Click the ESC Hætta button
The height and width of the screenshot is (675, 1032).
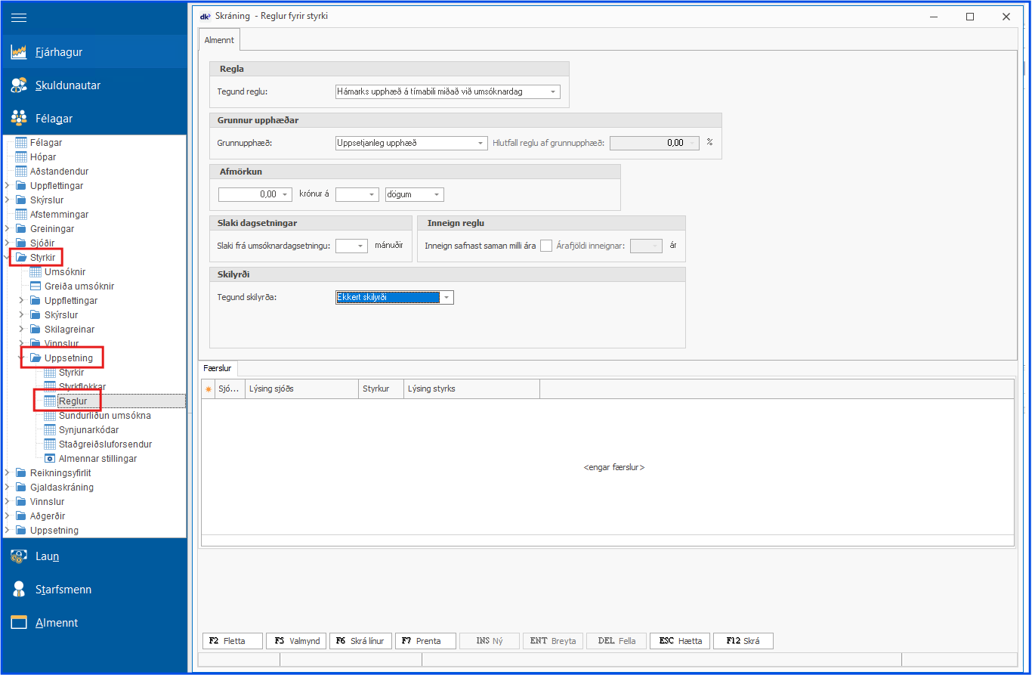pos(680,641)
